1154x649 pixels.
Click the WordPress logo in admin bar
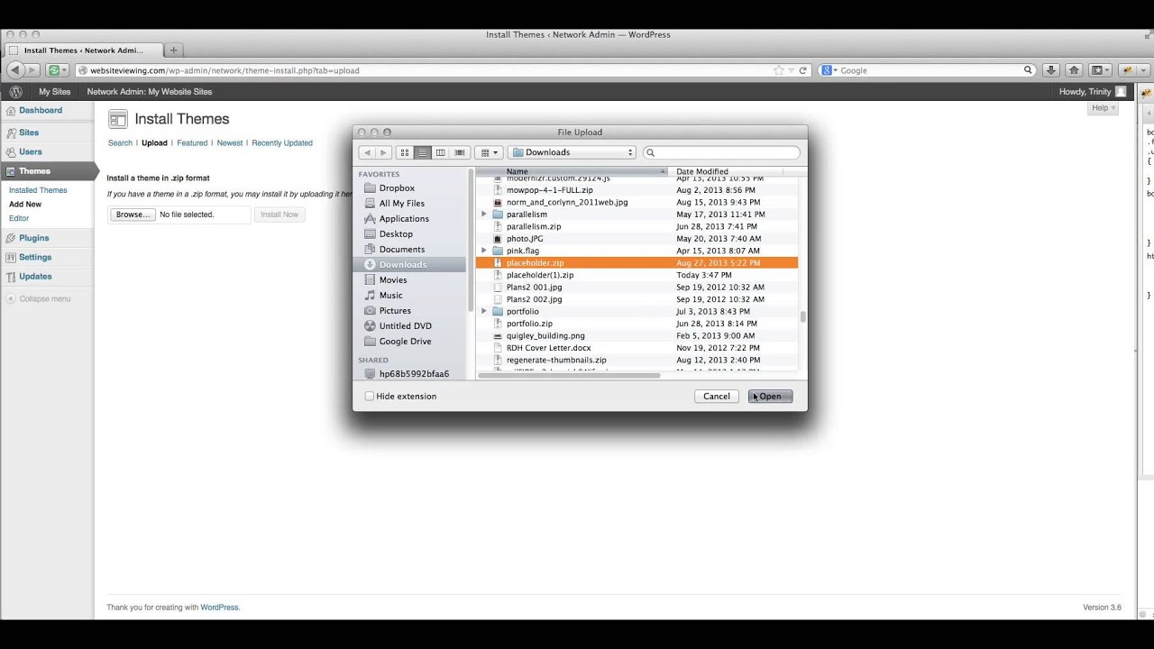[x=15, y=91]
